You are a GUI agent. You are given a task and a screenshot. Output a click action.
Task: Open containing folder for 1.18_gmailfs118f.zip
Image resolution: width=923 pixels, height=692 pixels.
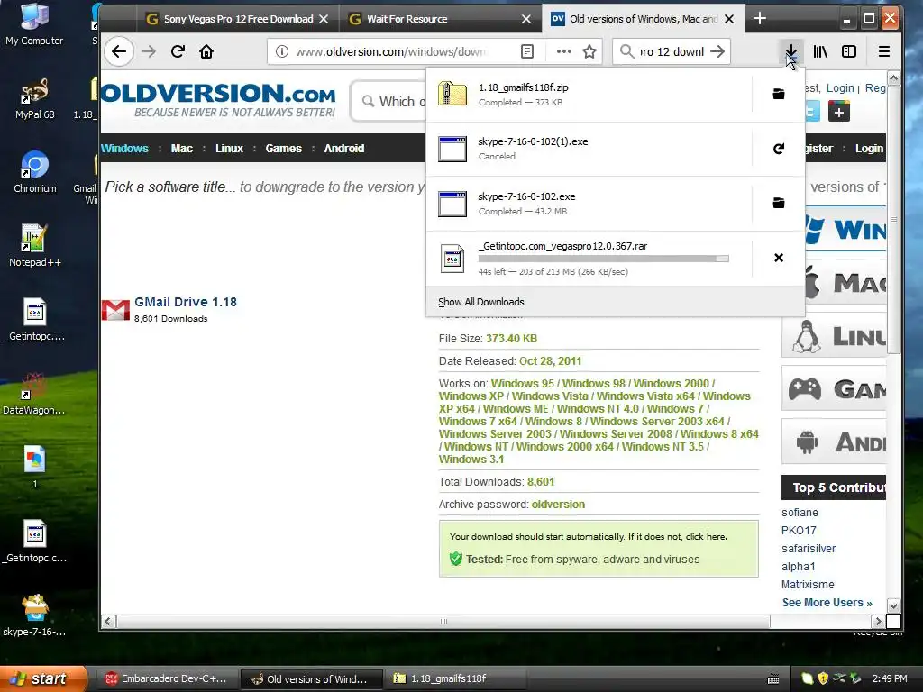coord(778,94)
